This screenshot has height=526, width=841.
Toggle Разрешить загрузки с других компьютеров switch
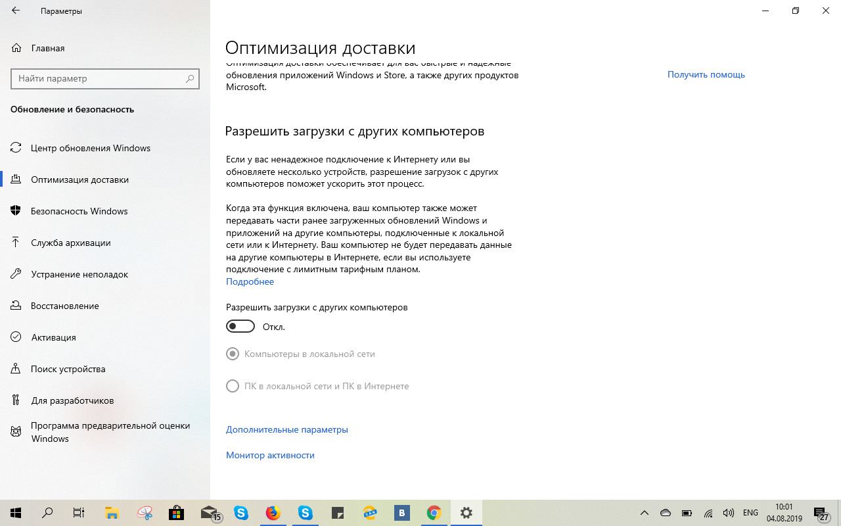(x=240, y=327)
